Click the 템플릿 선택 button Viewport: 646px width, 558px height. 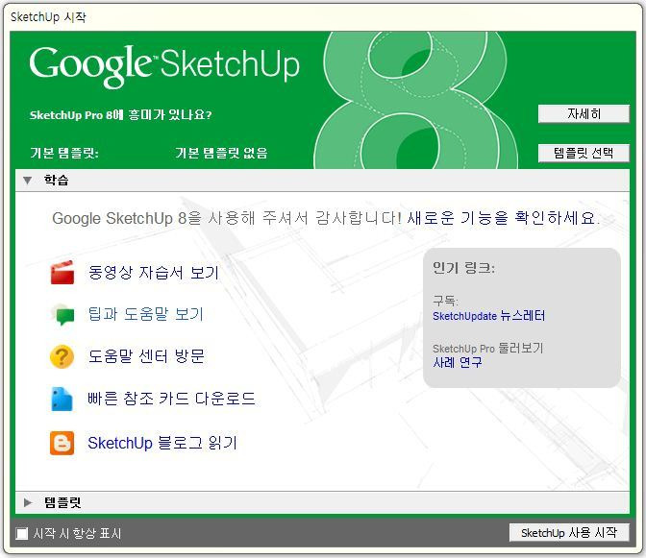click(584, 153)
